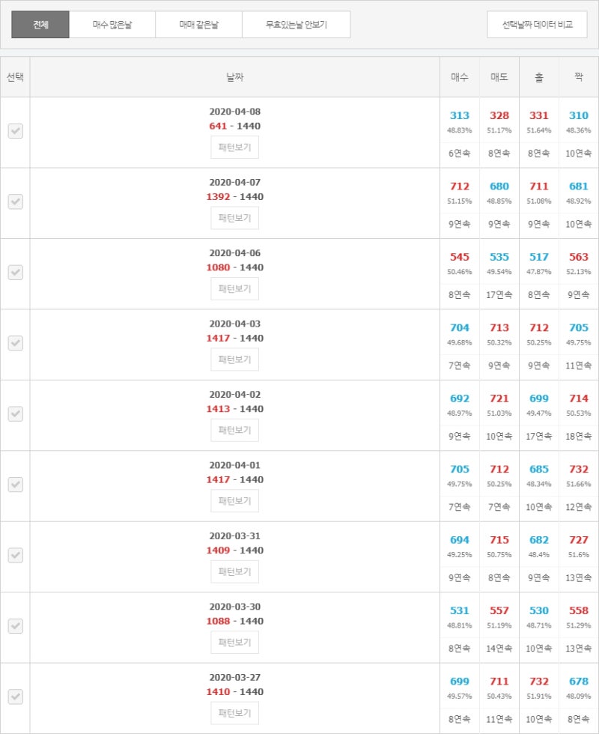
Task: Check the 2020-04-03 row checkbox
Action: [x=16, y=343]
